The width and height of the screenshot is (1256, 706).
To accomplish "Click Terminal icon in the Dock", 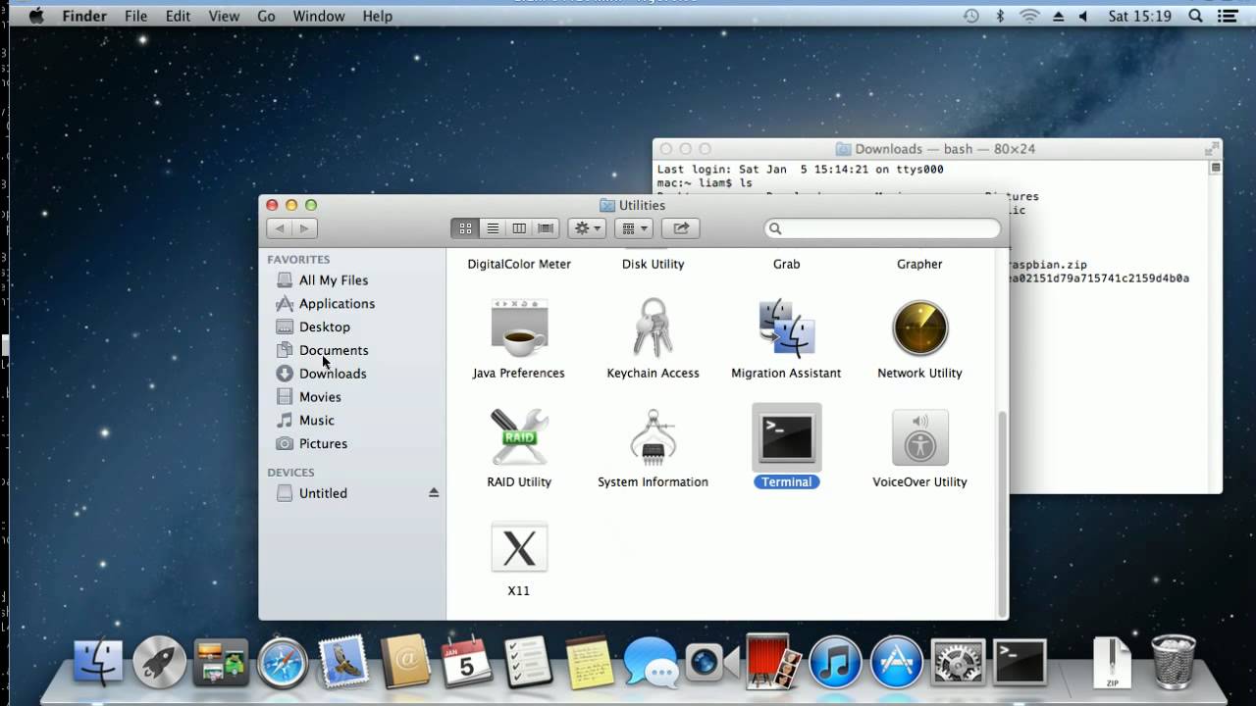I will 1020,663.
